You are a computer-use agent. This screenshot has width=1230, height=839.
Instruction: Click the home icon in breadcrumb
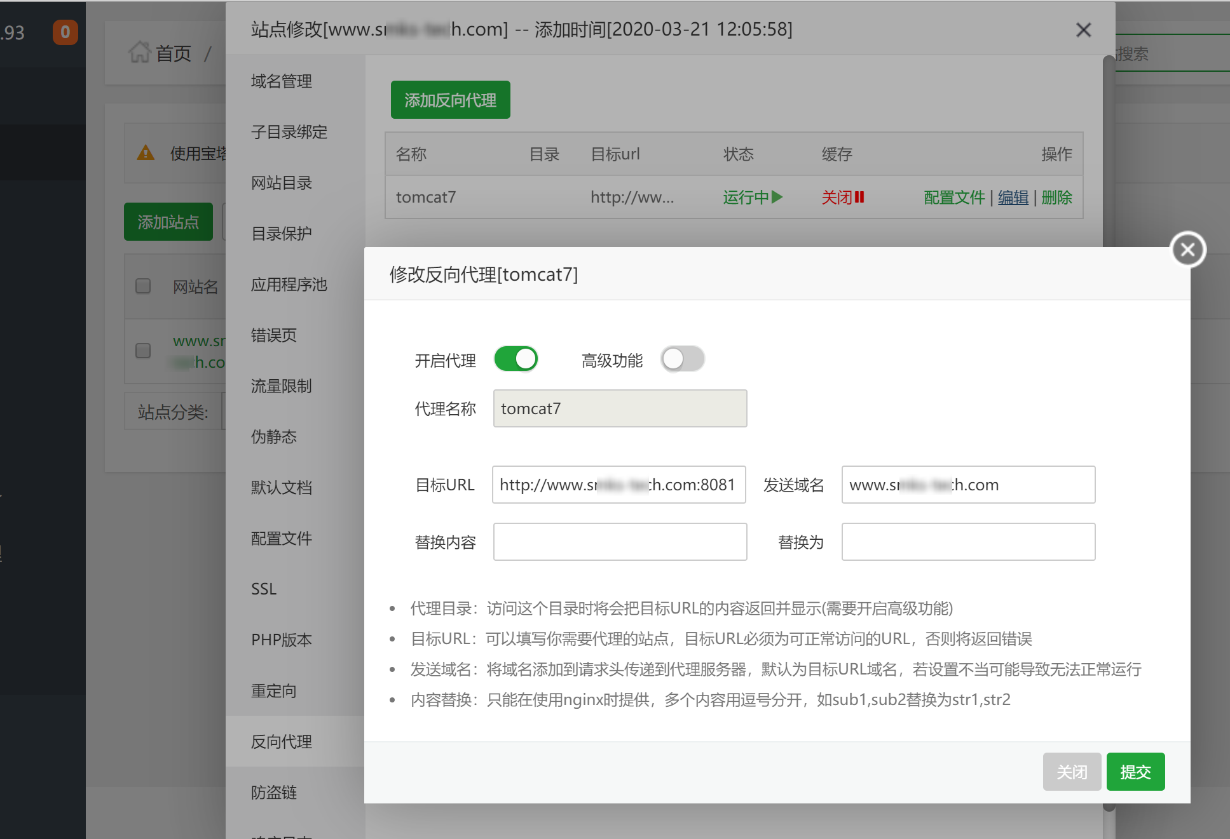point(139,53)
